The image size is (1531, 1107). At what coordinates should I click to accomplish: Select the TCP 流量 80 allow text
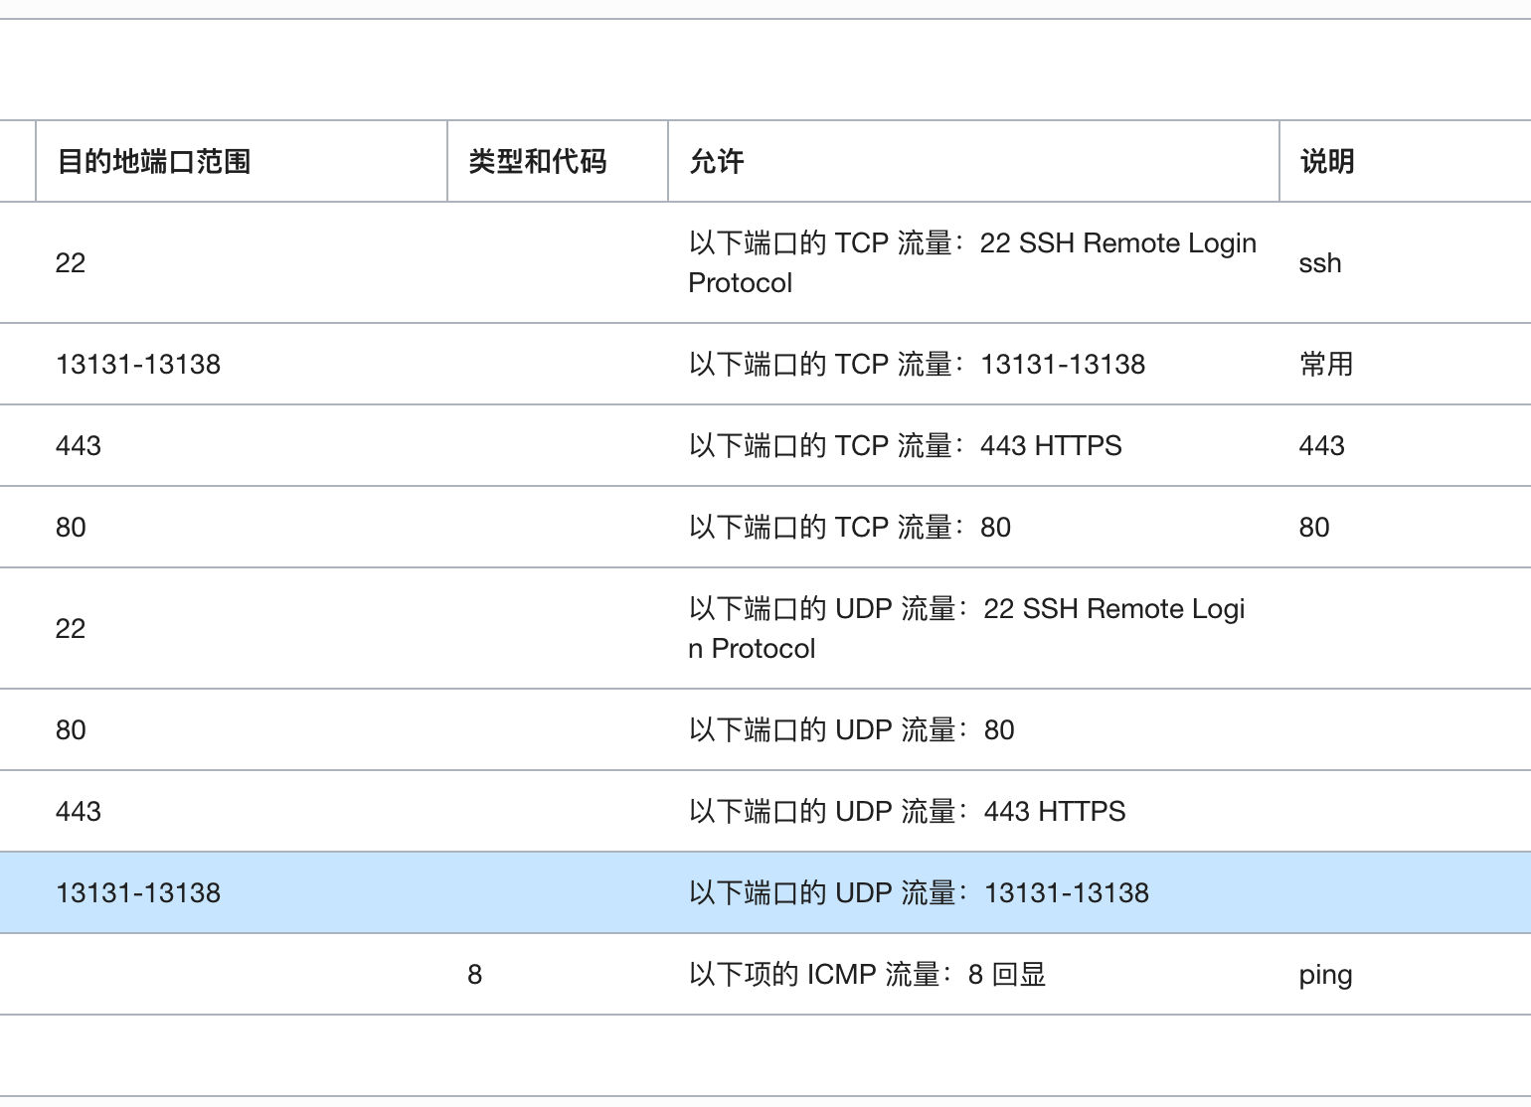[849, 528]
